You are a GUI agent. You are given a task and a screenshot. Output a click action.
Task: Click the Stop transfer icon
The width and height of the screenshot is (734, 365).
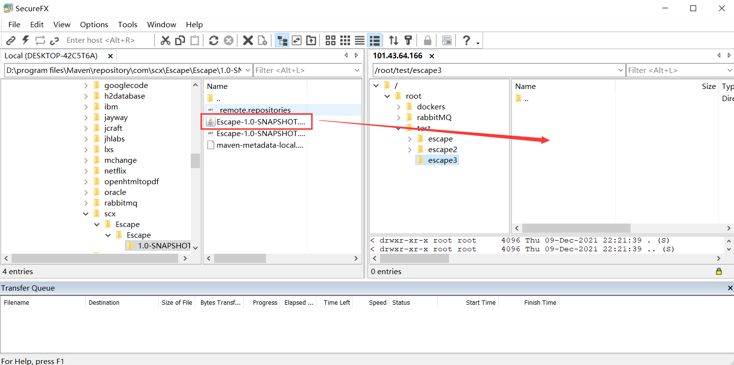tap(228, 40)
